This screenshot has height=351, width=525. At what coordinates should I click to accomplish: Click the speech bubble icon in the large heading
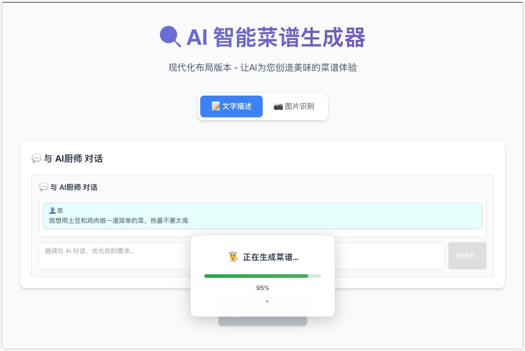coord(36,159)
